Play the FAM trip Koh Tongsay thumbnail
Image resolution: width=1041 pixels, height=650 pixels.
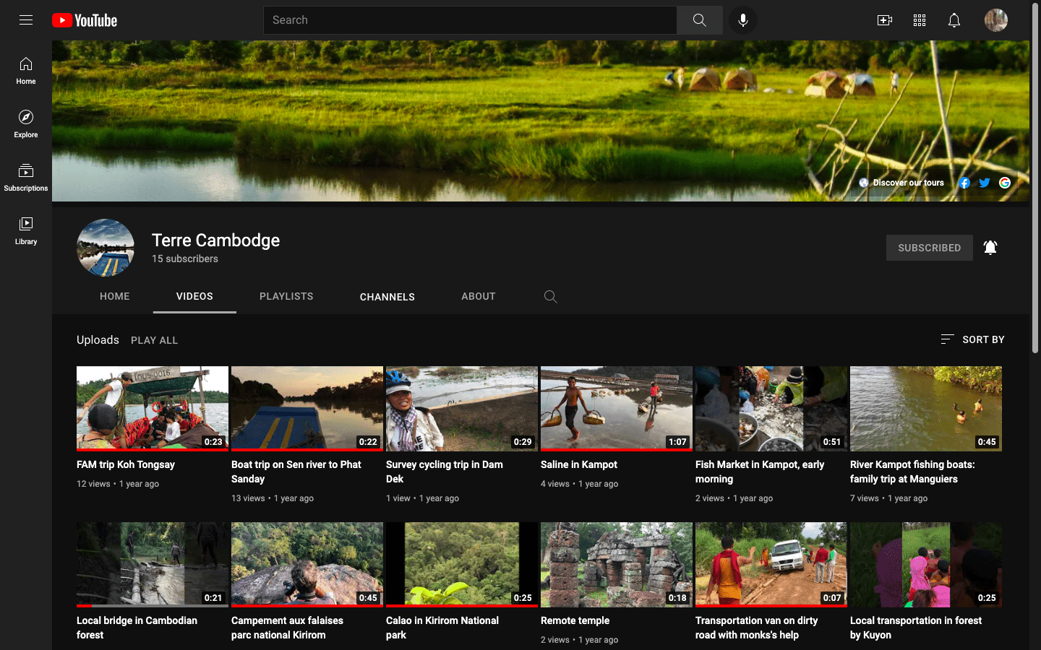(x=153, y=409)
